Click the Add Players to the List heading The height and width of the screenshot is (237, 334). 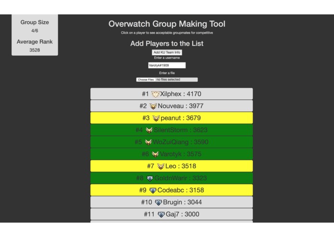(167, 44)
